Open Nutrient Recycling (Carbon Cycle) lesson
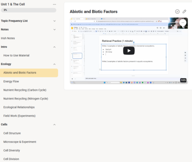The image size is (192, 162). (x=25, y=90)
